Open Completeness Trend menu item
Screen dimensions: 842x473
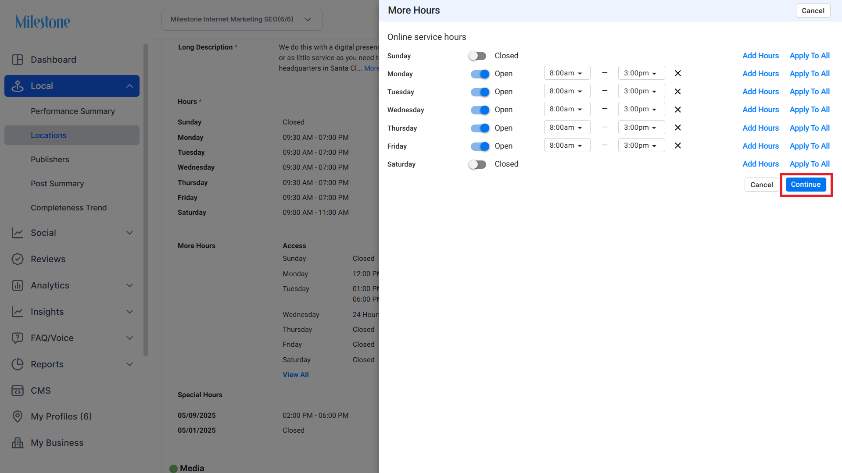(x=69, y=208)
